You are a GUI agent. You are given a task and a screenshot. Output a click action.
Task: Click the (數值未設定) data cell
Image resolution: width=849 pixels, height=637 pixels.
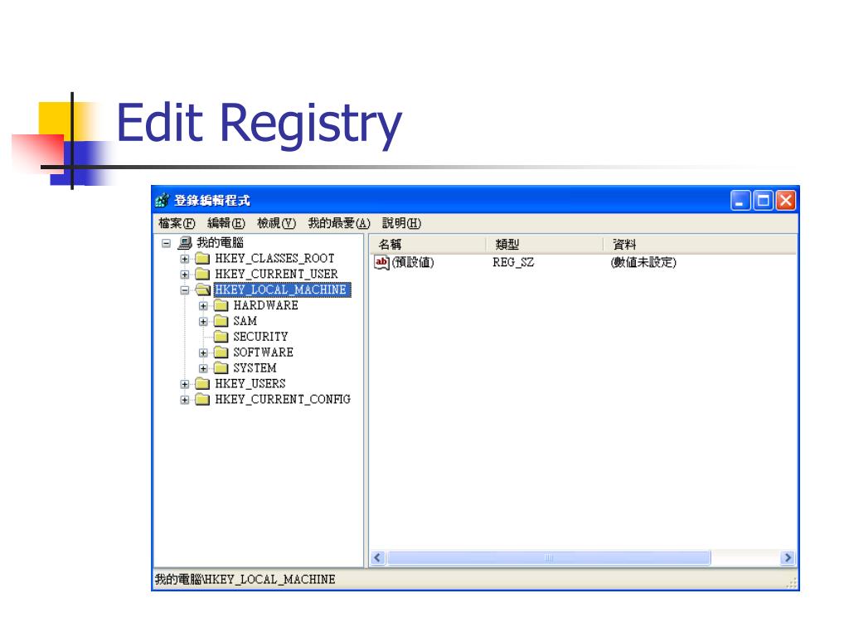[643, 263]
